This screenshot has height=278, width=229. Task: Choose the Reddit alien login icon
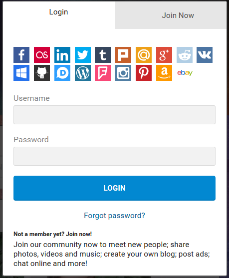pyautogui.click(x=185, y=55)
